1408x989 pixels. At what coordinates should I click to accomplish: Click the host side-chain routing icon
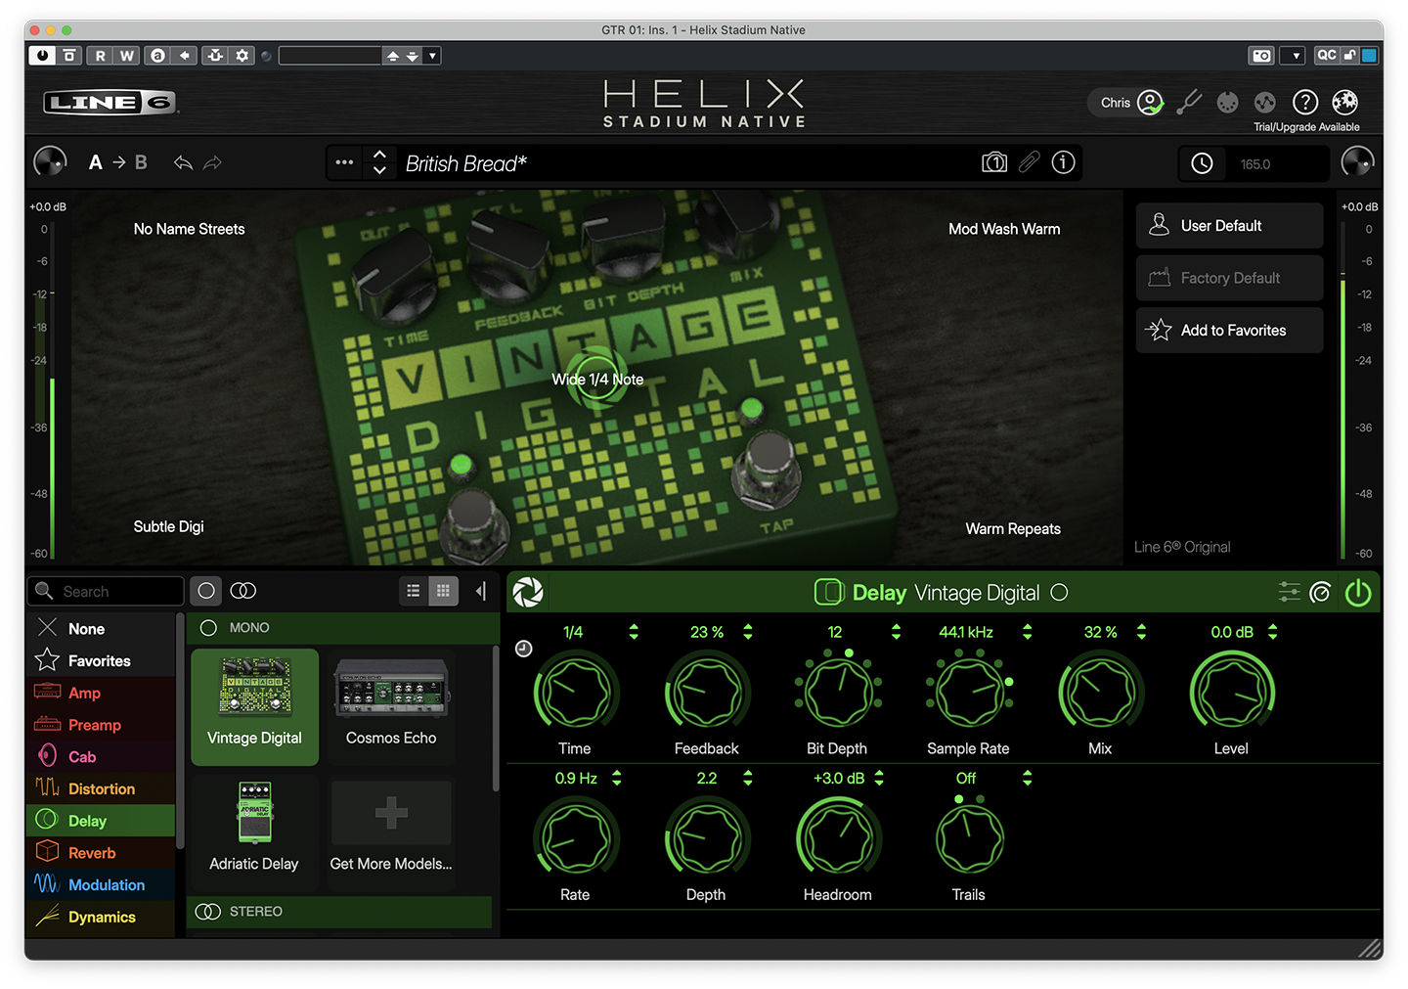tap(215, 56)
